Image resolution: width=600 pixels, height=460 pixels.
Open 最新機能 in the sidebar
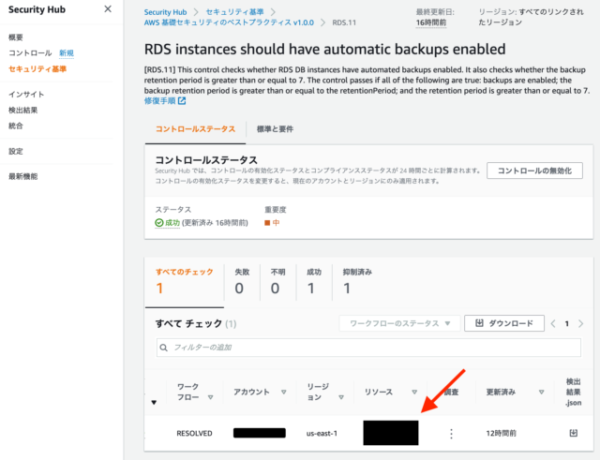click(x=22, y=177)
